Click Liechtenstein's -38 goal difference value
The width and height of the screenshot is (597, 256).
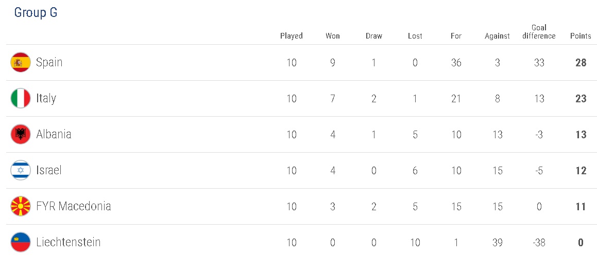click(x=539, y=242)
